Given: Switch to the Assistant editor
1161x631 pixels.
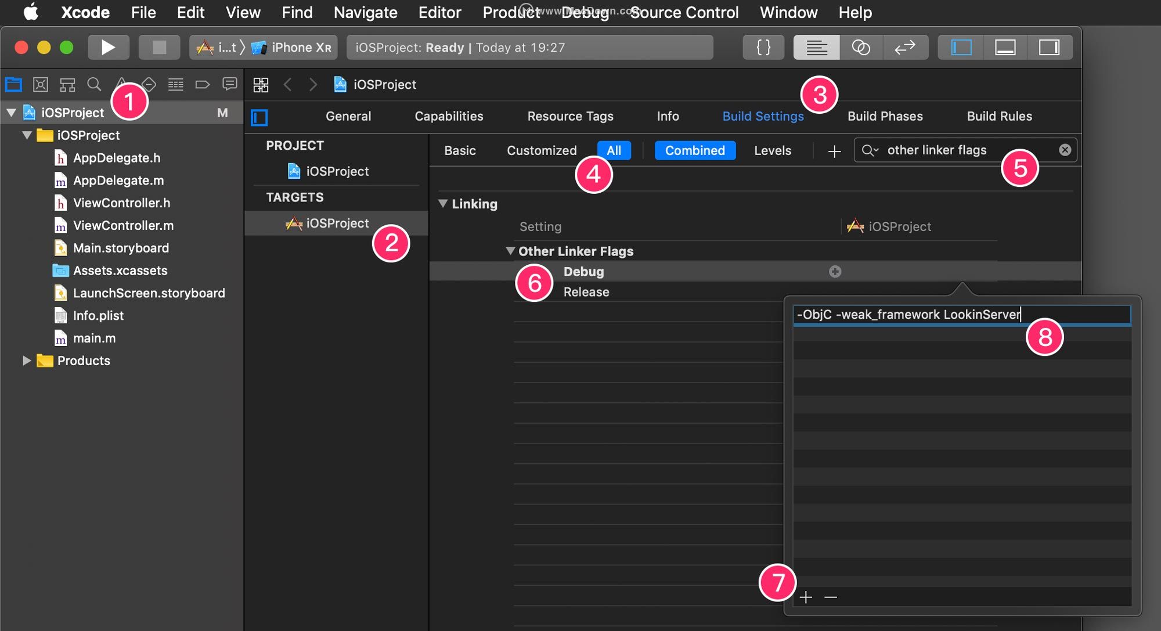Looking at the screenshot, I should [x=861, y=47].
